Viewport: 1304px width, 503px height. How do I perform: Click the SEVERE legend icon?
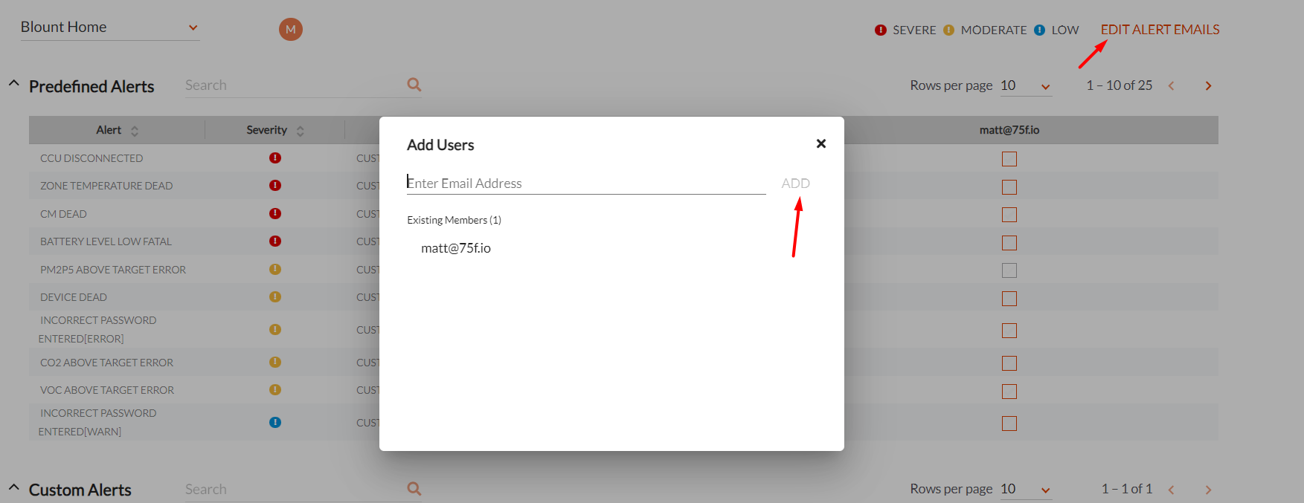point(881,30)
